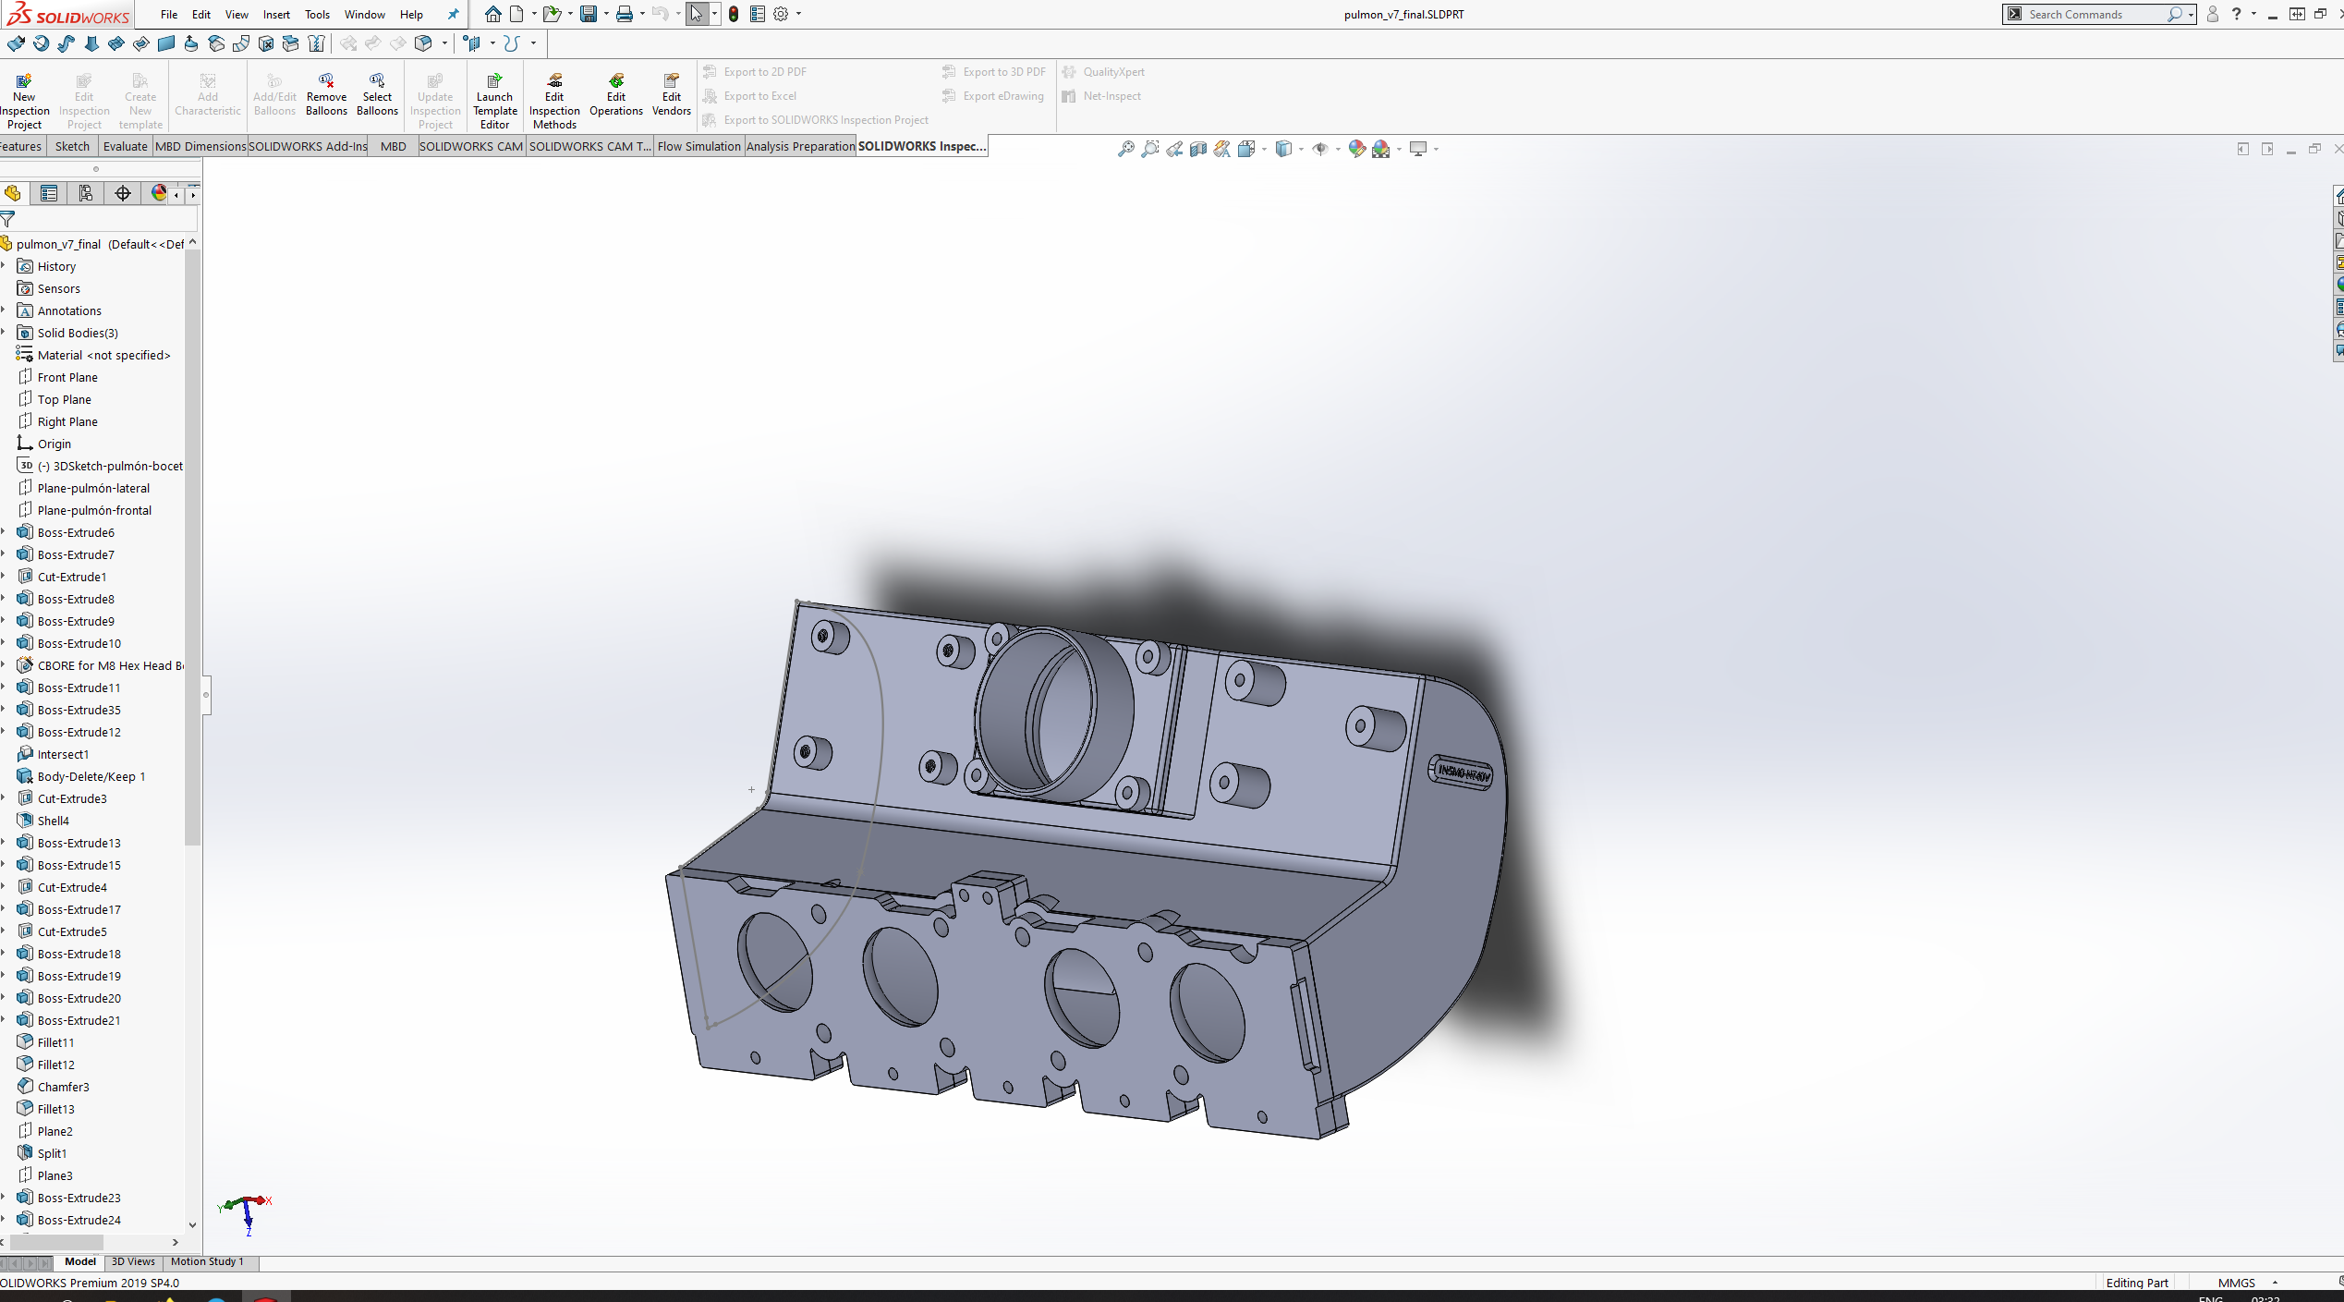Open the DimXpertManager crosshair tab
This screenshot has width=2344, height=1302.
pyautogui.click(x=122, y=193)
